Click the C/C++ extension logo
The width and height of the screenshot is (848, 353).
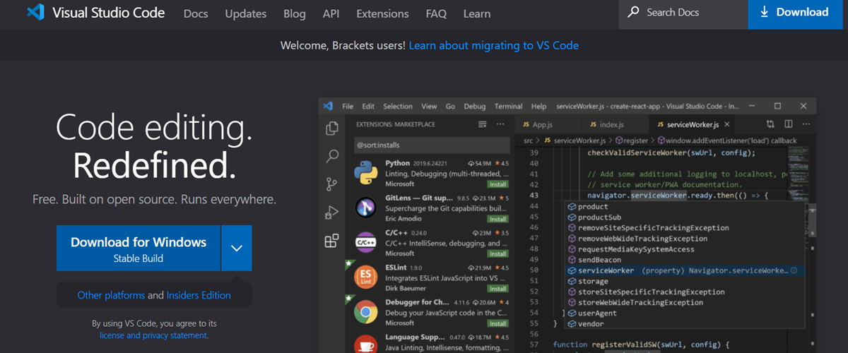click(365, 243)
